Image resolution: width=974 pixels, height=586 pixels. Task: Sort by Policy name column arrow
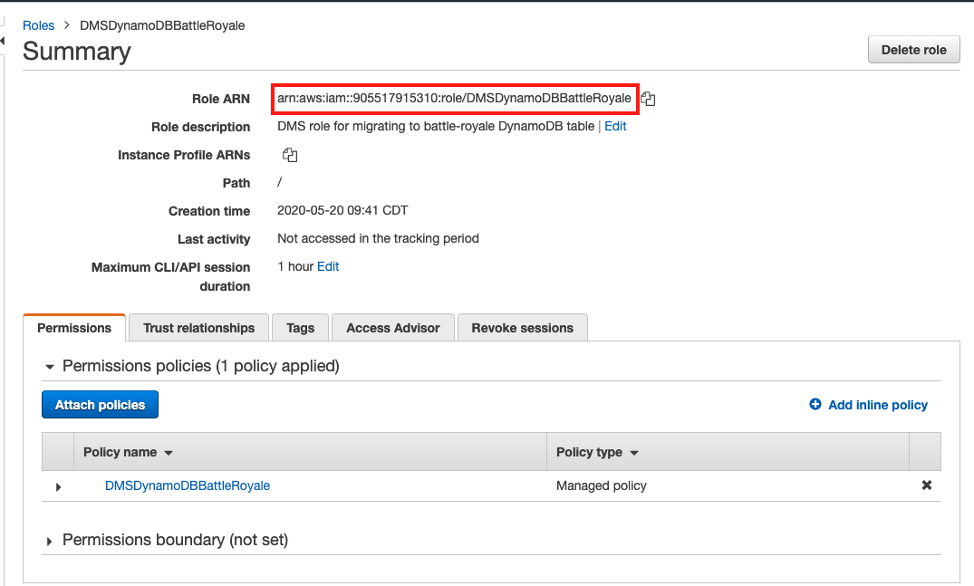pos(169,453)
